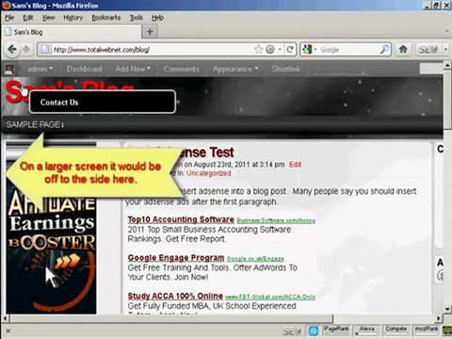Expand the admin dropdown menu
The height and width of the screenshot is (339, 452).
coord(40,69)
